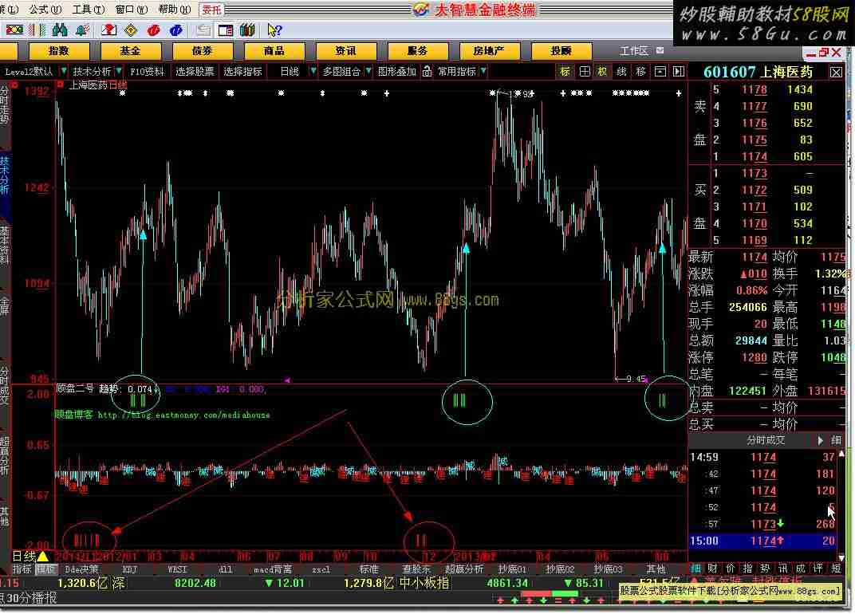Click the 基金 yellow button
Image resolution: width=855 pixels, height=614 pixels.
[x=130, y=51]
